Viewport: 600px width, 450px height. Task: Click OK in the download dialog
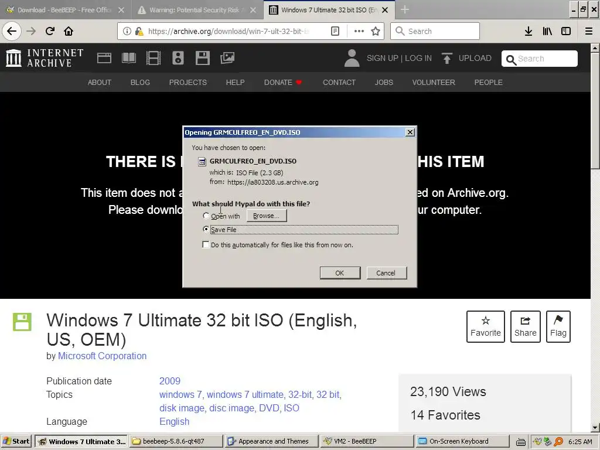tap(340, 273)
